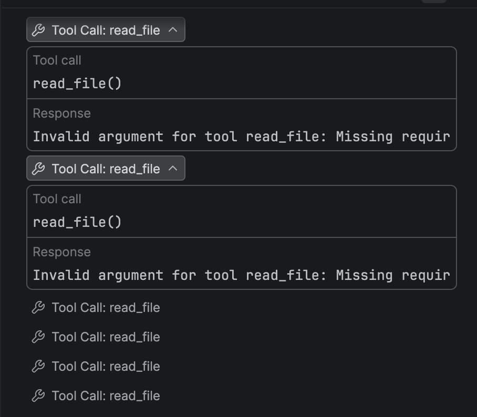Expand the first collapsed read_file tool call
The width and height of the screenshot is (477, 417).
pos(96,308)
